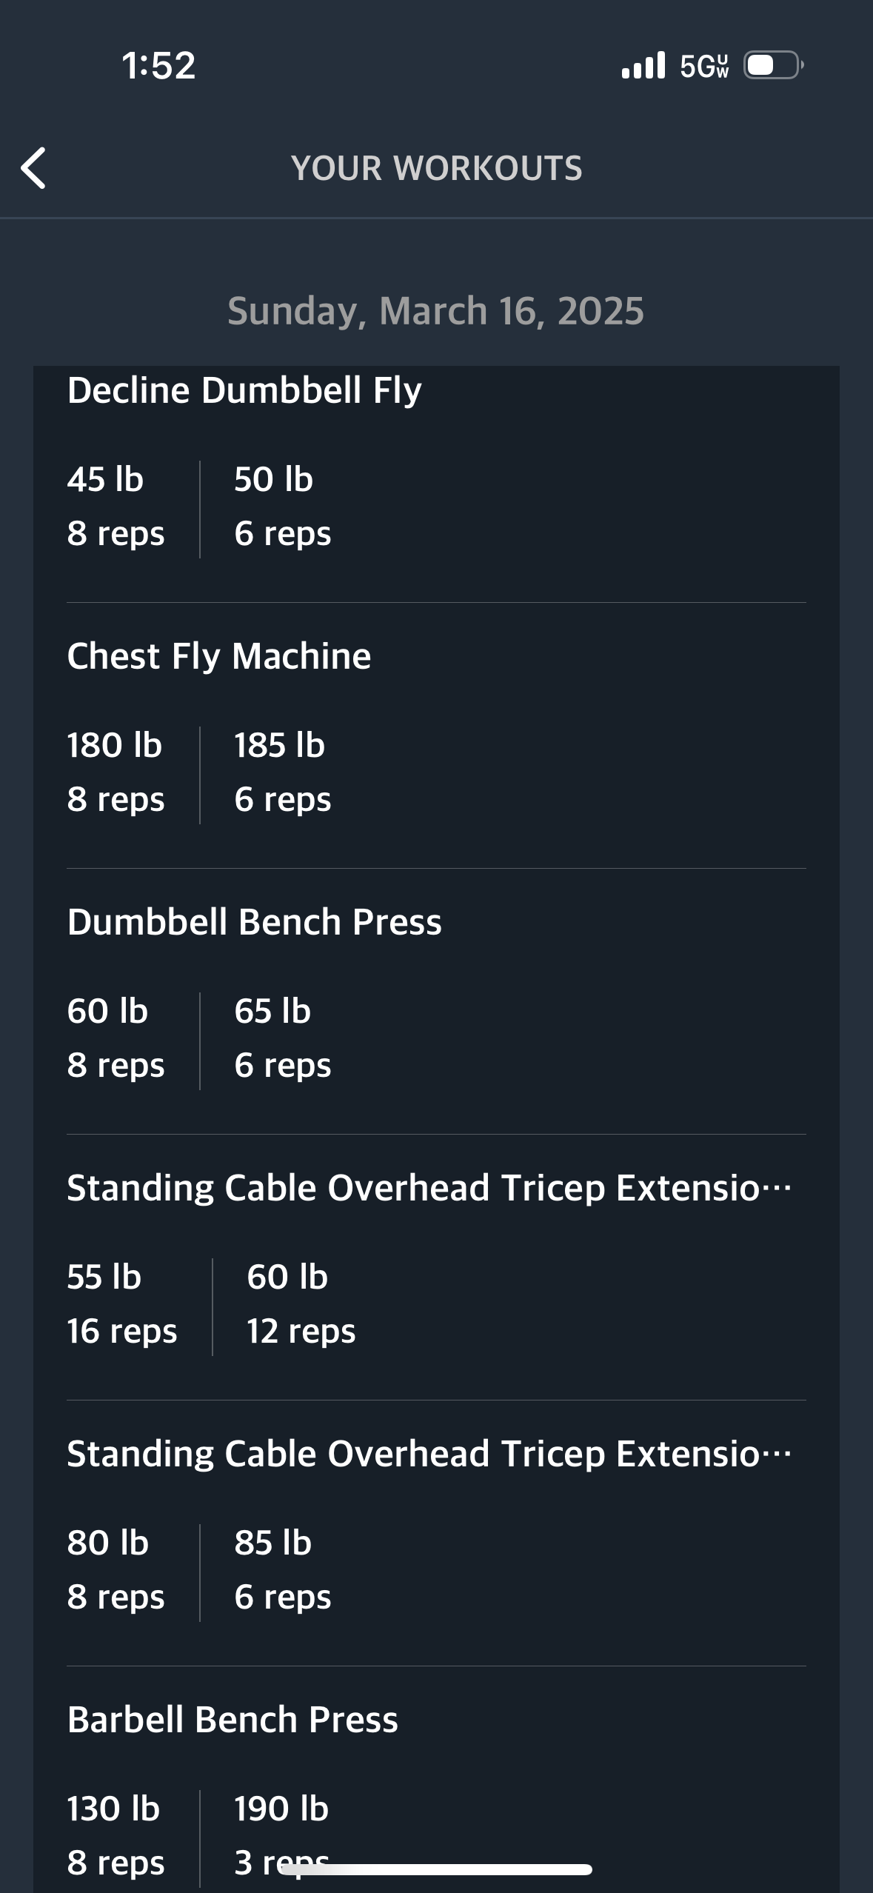Open the Barbell Bench Press exercise
The image size is (873, 1893).
pos(233,1720)
